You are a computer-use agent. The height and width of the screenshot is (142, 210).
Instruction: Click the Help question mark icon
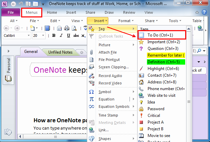(x=204, y=12)
